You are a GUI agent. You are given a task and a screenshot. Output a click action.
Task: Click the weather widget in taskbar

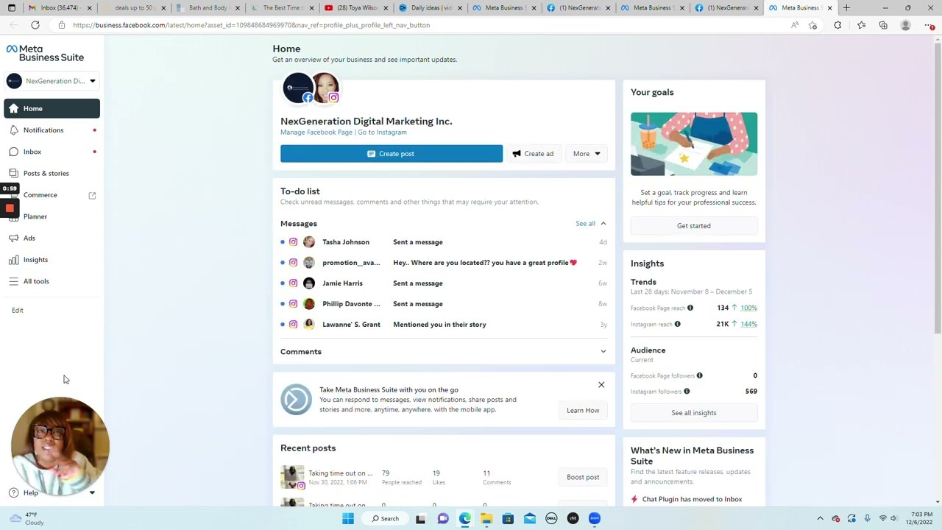(26, 519)
